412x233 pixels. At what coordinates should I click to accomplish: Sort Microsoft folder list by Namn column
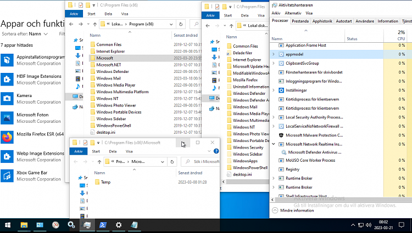tap(99, 173)
